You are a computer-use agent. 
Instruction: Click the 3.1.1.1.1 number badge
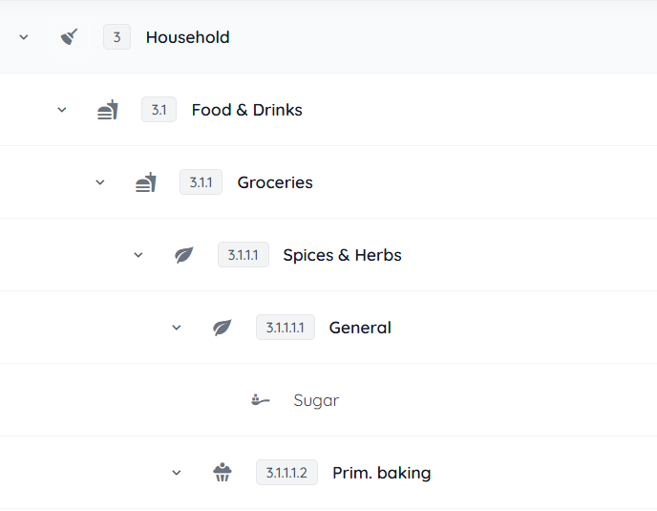[x=285, y=328]
